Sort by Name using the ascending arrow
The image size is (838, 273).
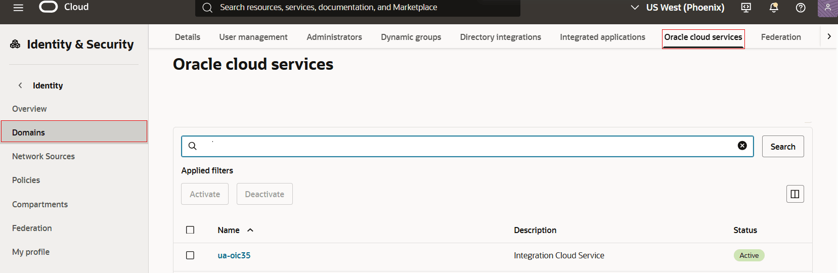pos(250,230)
